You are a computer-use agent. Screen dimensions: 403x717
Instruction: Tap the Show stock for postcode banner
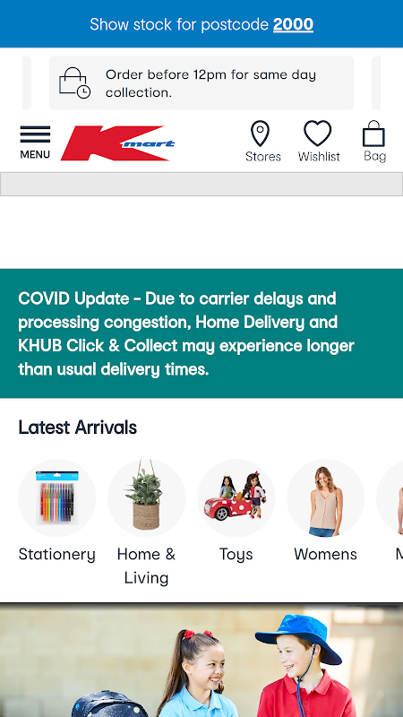click(201, 24)
